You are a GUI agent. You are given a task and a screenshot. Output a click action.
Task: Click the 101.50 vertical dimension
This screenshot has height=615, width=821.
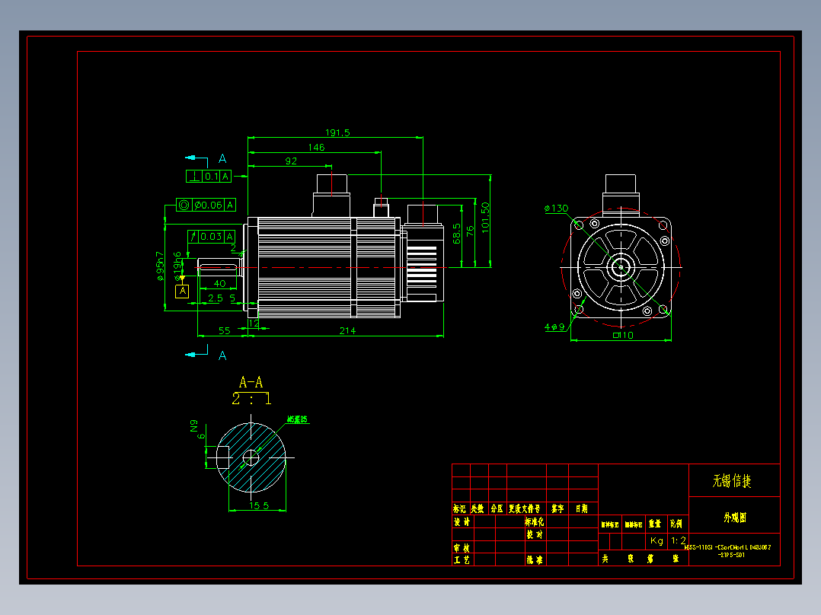coord(485,217)
